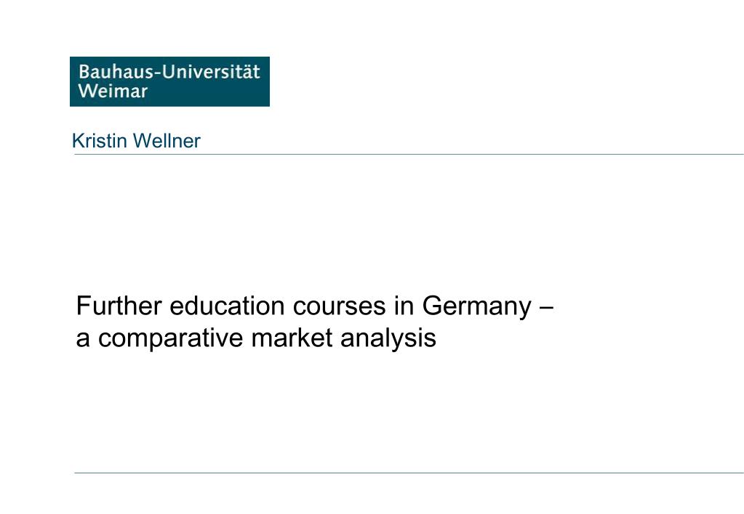Screen dimensions: 744x514
Task: Click the "Bauhaus-Universität" text in logo
Action: point(169,72)
